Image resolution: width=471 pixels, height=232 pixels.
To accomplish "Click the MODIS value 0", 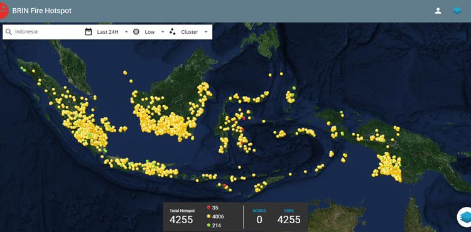I will pyautogui.click(x=259, y=219).
